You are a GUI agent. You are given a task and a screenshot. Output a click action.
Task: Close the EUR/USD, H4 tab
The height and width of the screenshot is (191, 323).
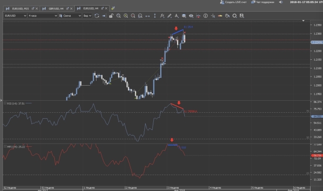point(106,9)
